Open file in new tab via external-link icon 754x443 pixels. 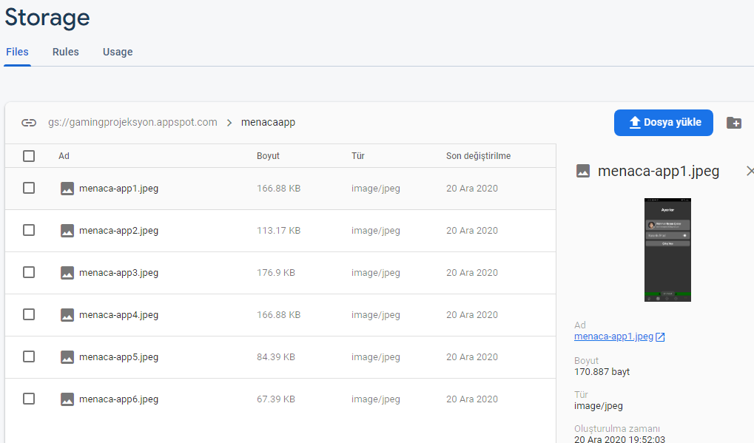660,337
